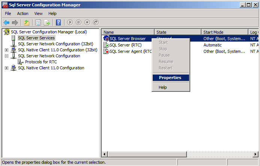Open the blue Help question-mark icon
260x166 pixels.
pos(59,22)
